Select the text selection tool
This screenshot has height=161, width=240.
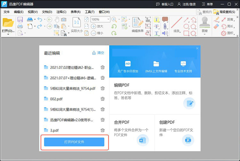[57, 26]
